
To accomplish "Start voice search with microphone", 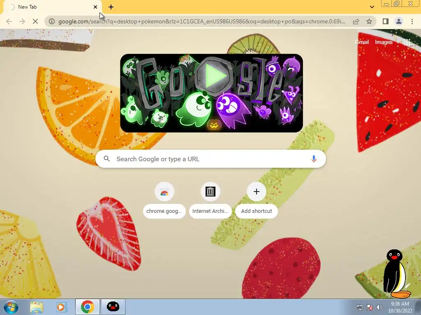I will [314, 159].
